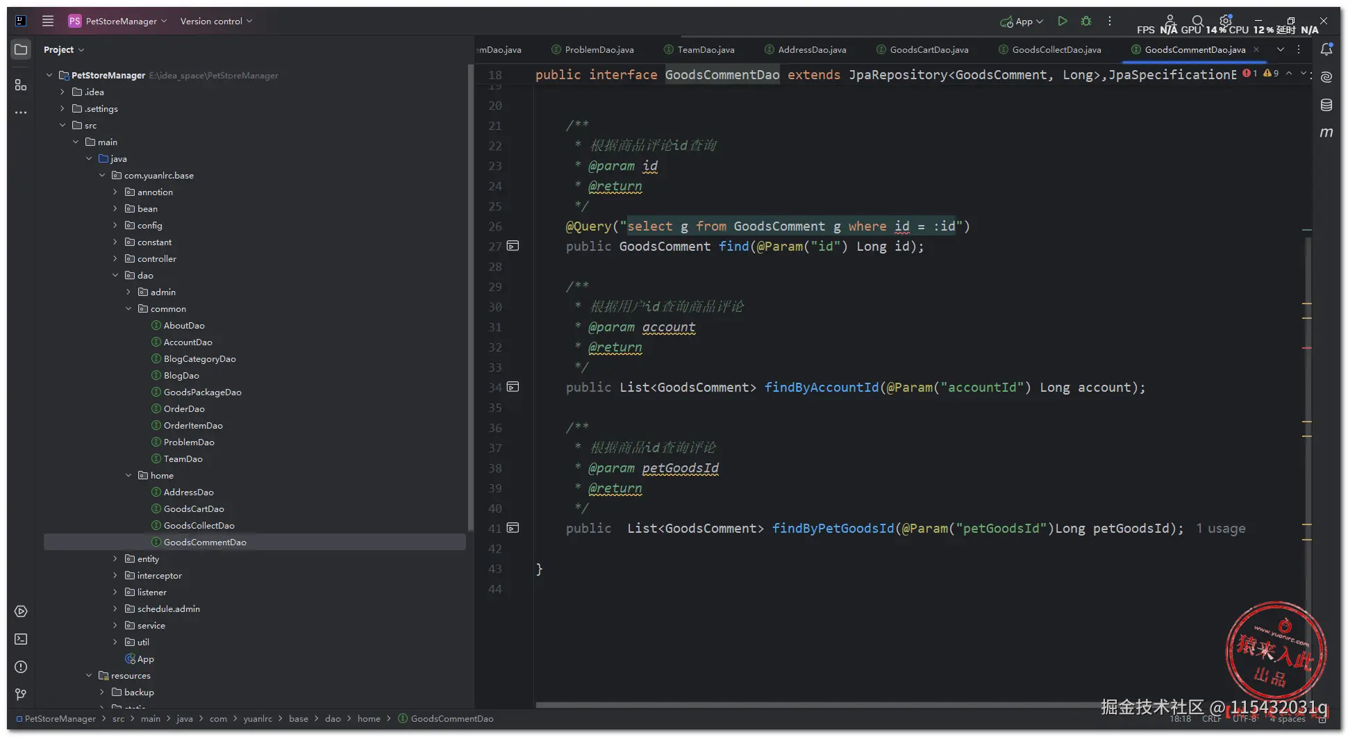The height and width of the screenshot is (737, 1348).
Task: Collapse the resources folder
Action: click(89, 675)
